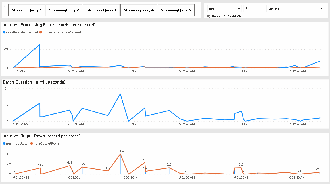The image size is (330, 184).
Task: Click the duration value input showing 5
Action: coord(254,8)
